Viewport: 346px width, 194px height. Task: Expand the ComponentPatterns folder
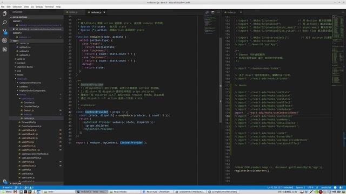click(30, 82)
